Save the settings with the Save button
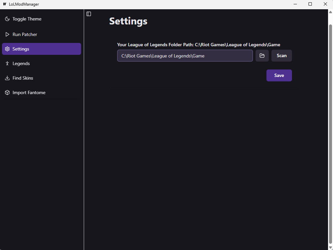This screenshot has width=333, height=250. [x=279, y=75]
